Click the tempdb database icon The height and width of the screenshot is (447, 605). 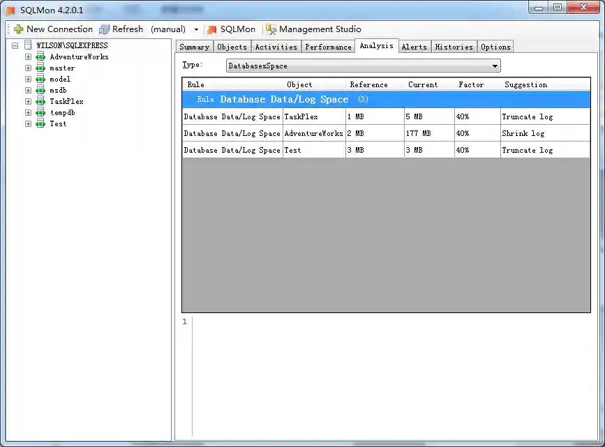pos(40,112)
